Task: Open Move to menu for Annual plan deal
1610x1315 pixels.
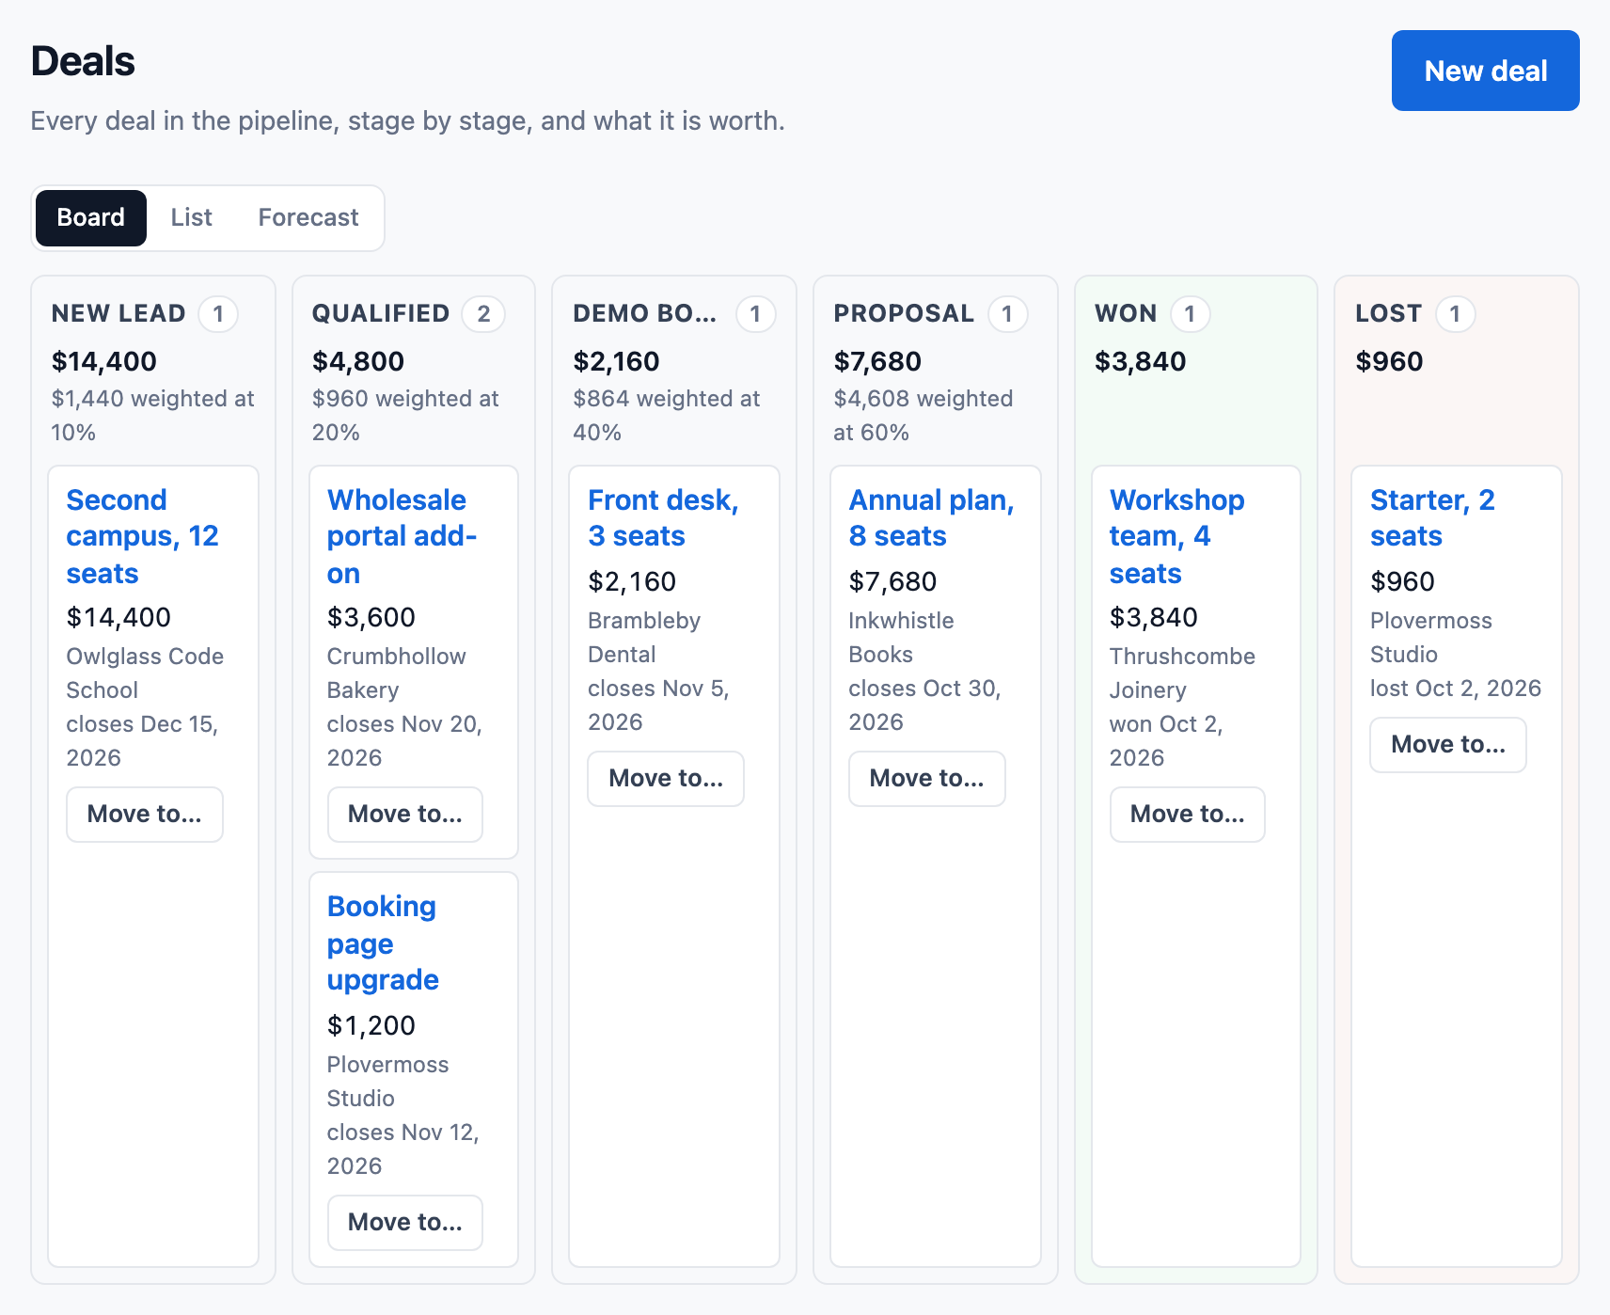Action: (927, 779)
